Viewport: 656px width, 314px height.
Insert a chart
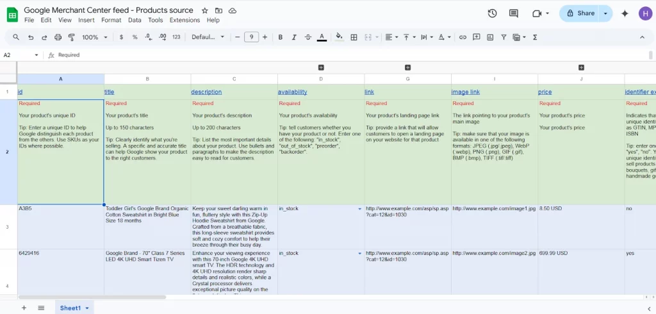coord(490,37)
